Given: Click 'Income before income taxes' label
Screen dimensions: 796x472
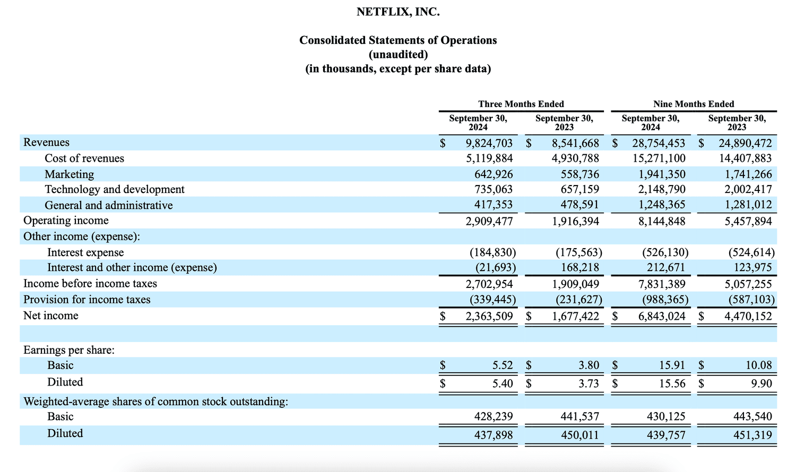Looking at the screenshot, I should click(x=90, y=284).
